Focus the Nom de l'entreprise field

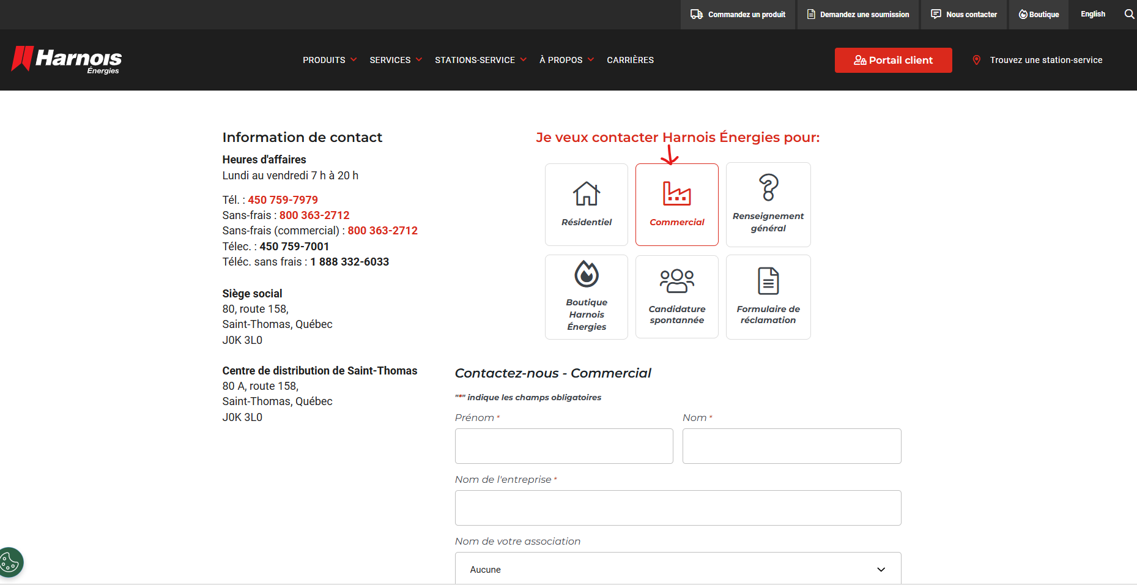(x=678, y=508)
